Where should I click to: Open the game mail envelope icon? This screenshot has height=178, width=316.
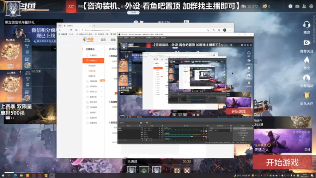(x=297, y=6)
